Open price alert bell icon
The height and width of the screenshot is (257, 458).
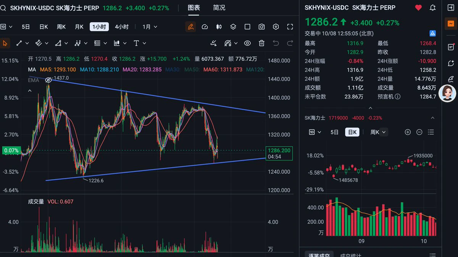pos(432,8)
